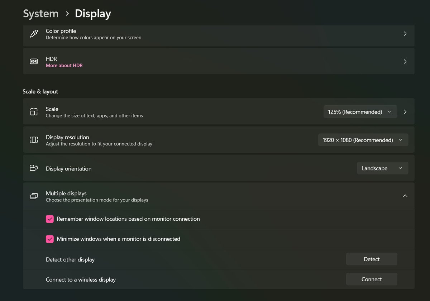Open HDR settings via right chevron
Viewport: 430px width, 301px height.
(405, 62)
